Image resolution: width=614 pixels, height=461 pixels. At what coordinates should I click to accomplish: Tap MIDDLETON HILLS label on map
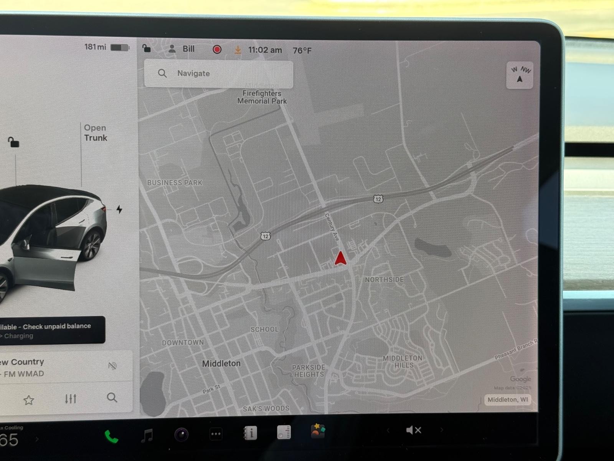click(403, 362)
